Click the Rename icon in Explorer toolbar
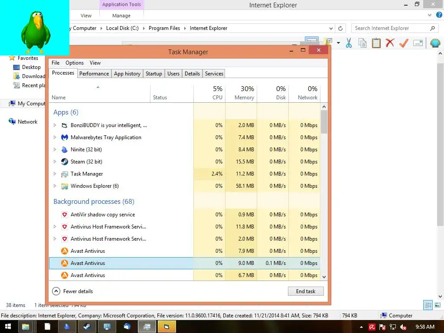Screen dimensions: 444x333 tap(418, 43)
